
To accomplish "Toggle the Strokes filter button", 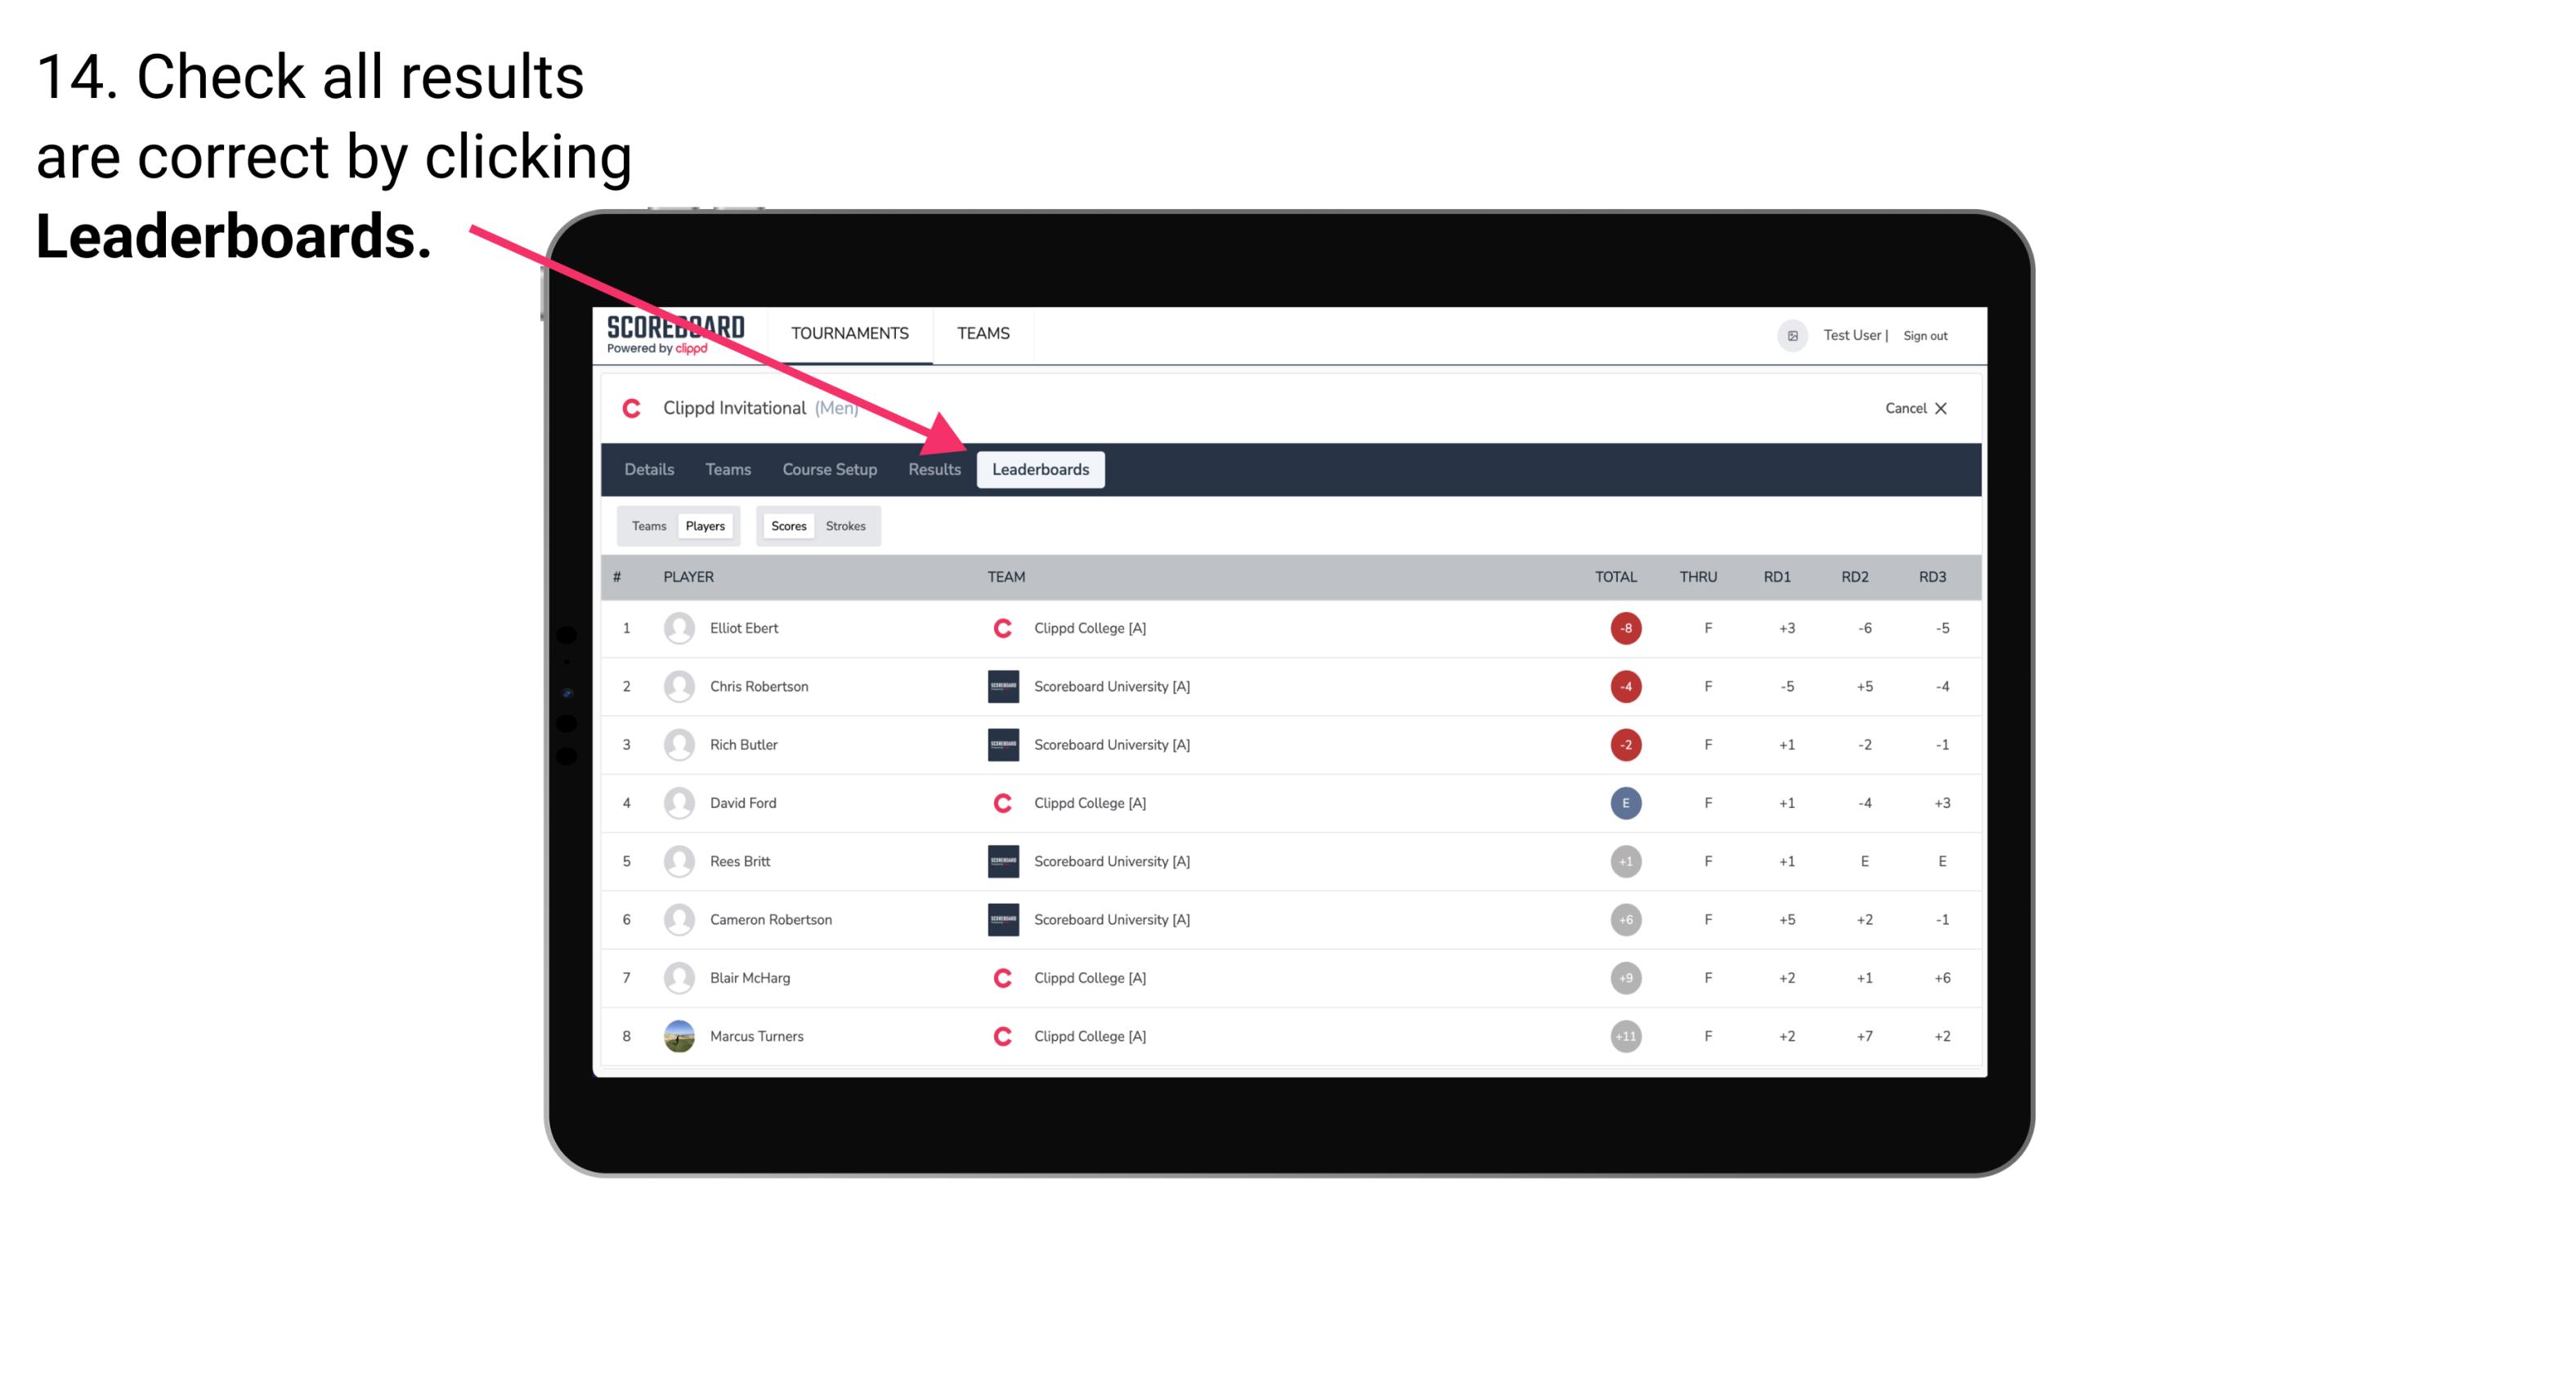I will pos(844,525).
